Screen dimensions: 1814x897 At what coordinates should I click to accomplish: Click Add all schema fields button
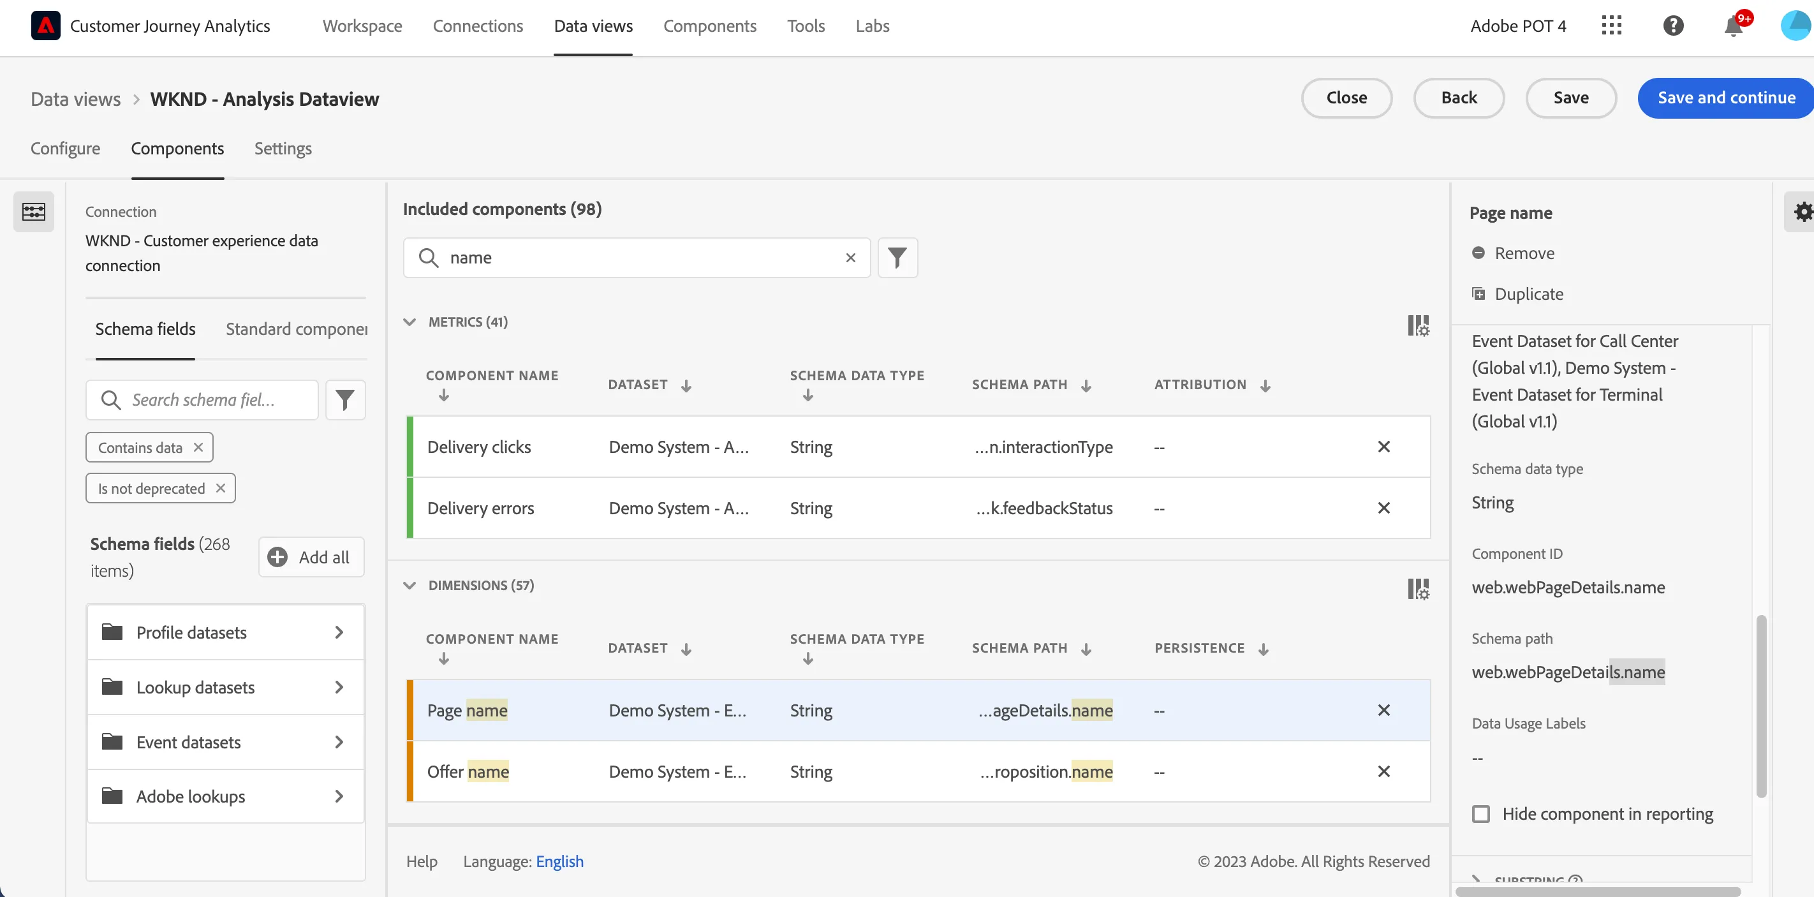click(x=311, y=557)
